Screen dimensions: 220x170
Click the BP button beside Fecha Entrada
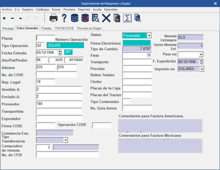pos(68,52)
